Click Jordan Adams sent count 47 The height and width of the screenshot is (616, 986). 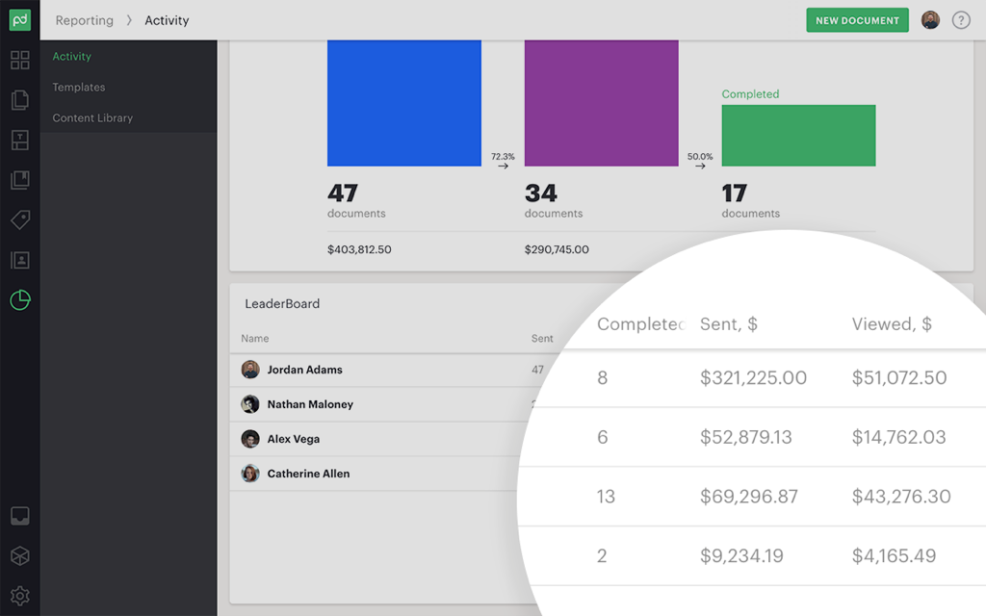point(537,370)
